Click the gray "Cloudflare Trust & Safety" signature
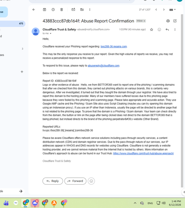This screenshot has width=185, height=208. click(57, 161)
